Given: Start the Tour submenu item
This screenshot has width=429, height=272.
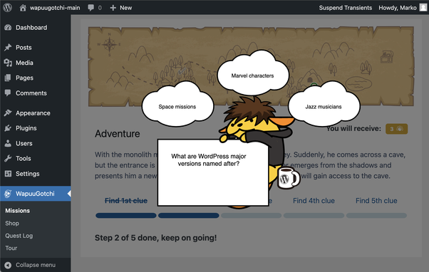Looking at the screenshot, I should pos(11,248).
